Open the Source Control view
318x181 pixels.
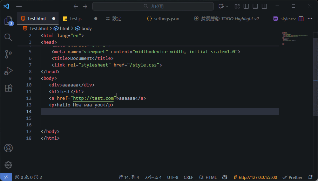point(8,54)
